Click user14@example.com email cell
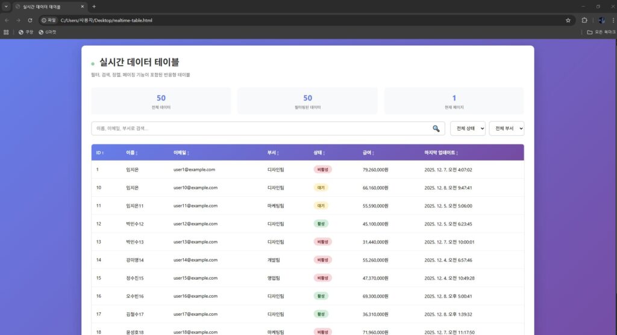This screenshot has width=617, height=335. (x=195, y=260)
